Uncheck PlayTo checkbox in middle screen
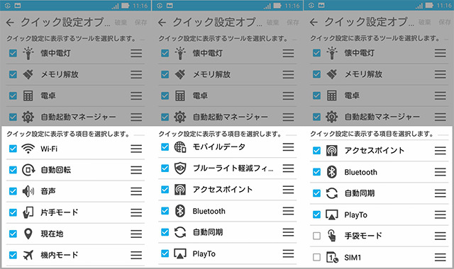454x269 pixels. point(165,253)
